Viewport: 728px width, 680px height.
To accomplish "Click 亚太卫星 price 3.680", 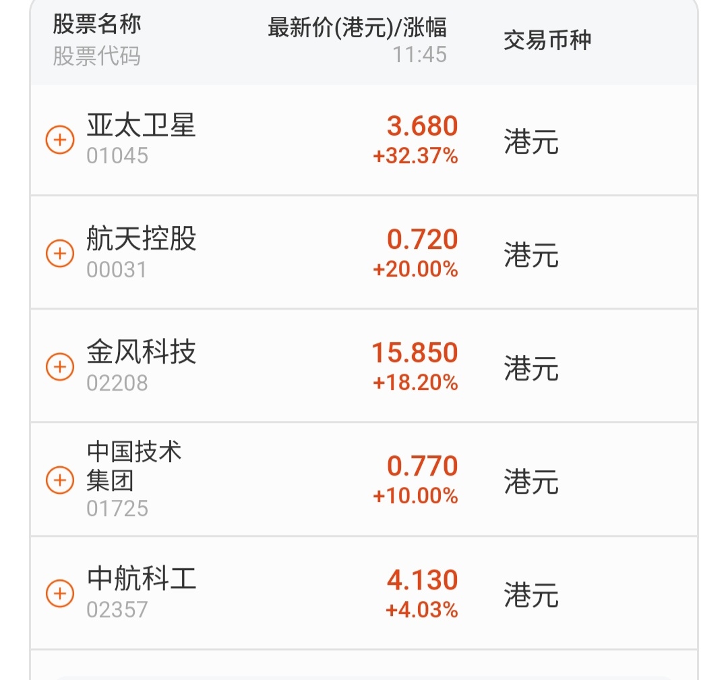I will pyautogui.click(x=423, y=126).
